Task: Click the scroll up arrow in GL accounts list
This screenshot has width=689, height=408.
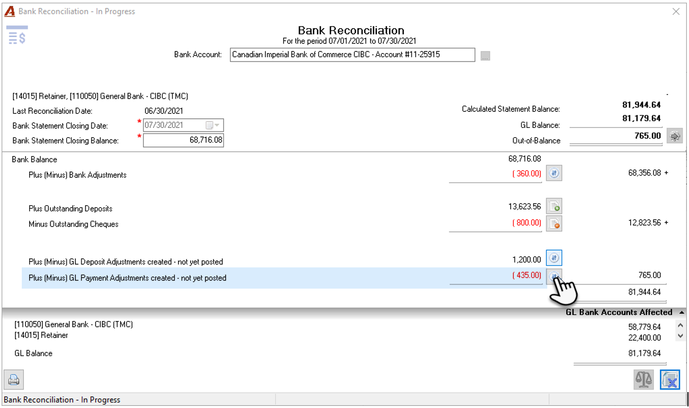Action: point(681,325)
